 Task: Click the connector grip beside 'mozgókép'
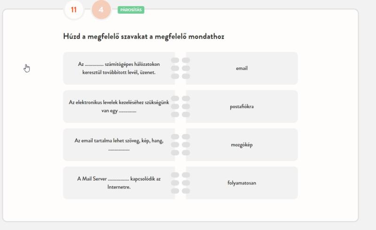pos(186,144)
